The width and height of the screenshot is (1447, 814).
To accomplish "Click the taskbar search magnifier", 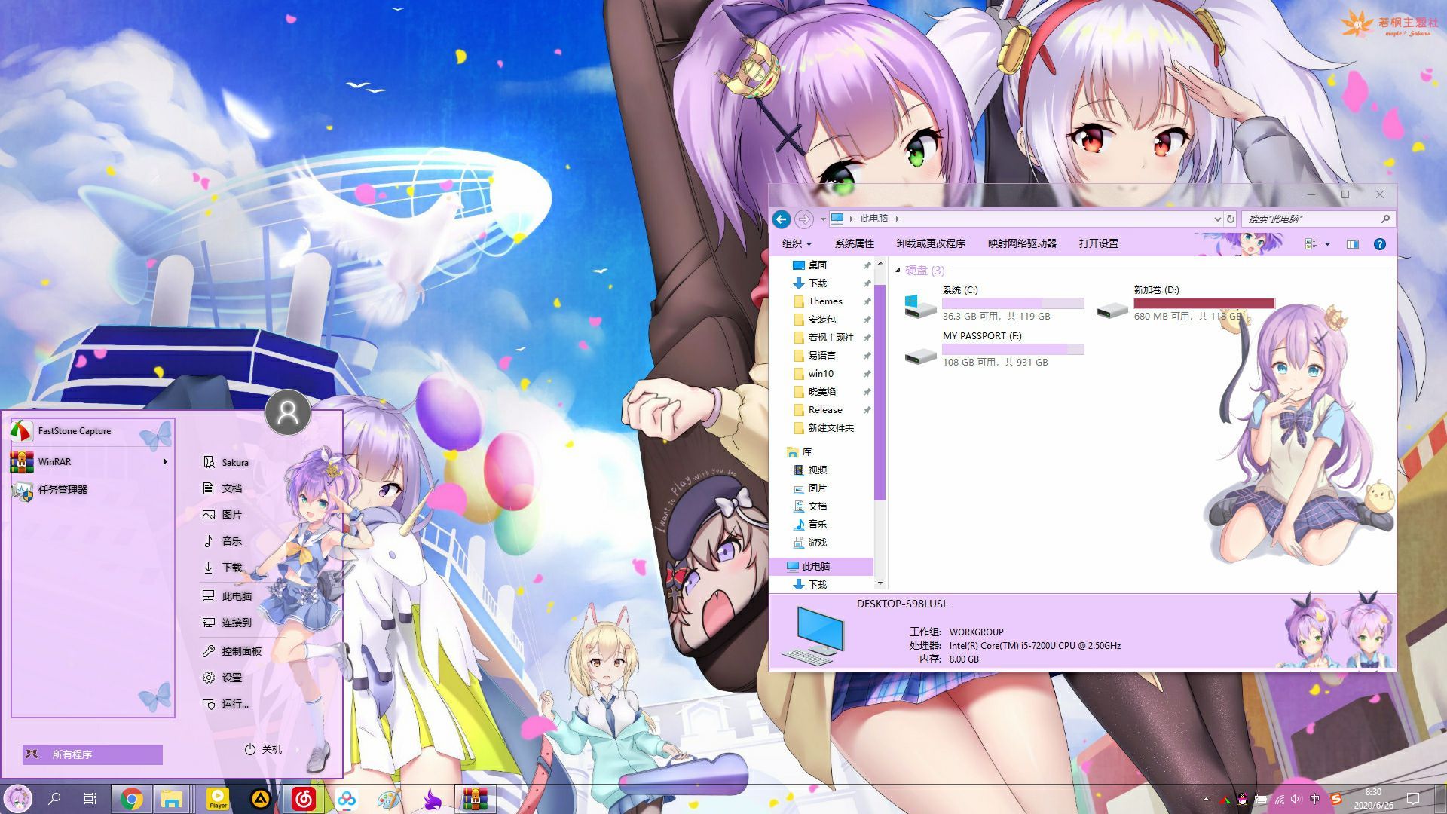I will 54,799.
